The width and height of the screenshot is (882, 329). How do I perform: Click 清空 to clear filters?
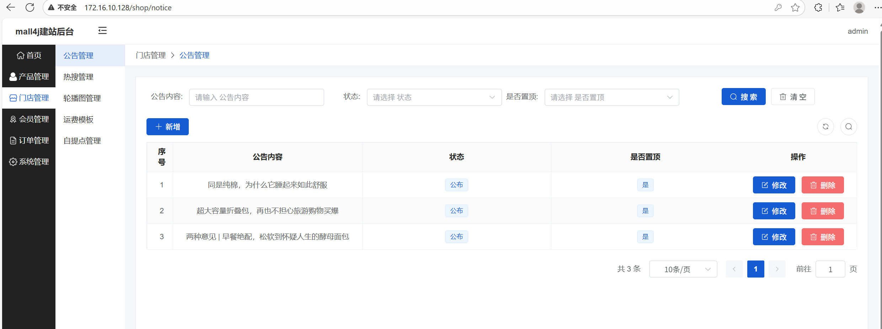(x=792, y=97)
